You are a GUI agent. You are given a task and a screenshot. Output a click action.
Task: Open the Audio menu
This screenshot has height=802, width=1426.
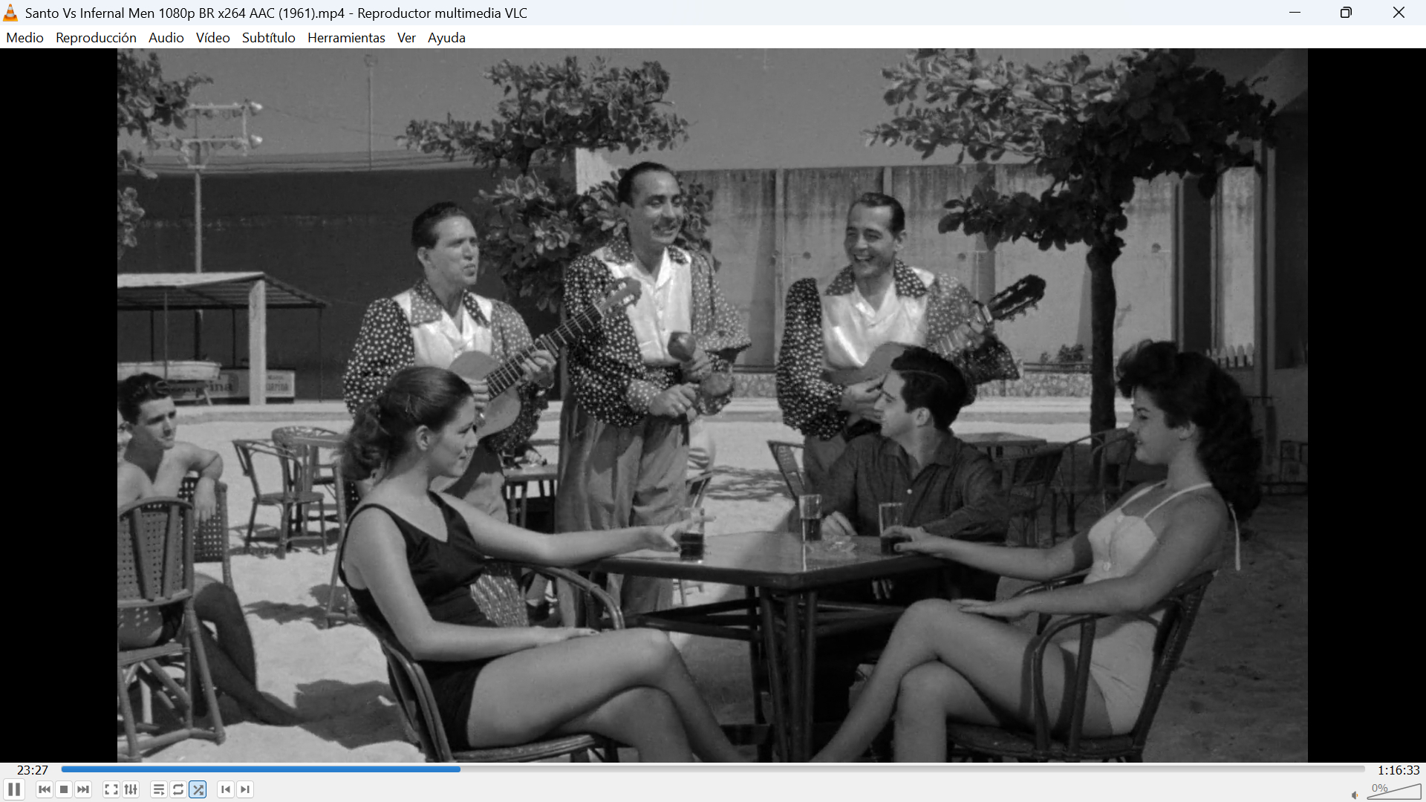click(166, 38)
